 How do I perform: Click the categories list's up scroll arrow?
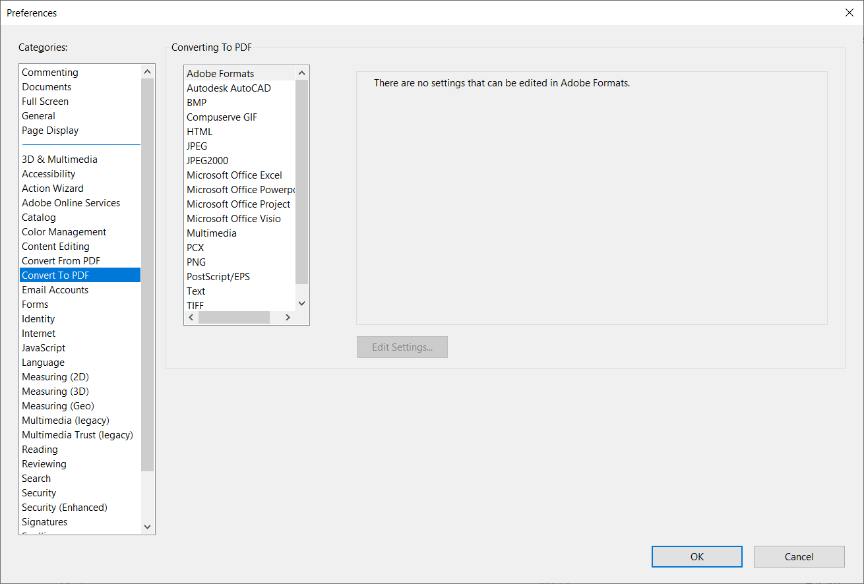coord(147,71)
